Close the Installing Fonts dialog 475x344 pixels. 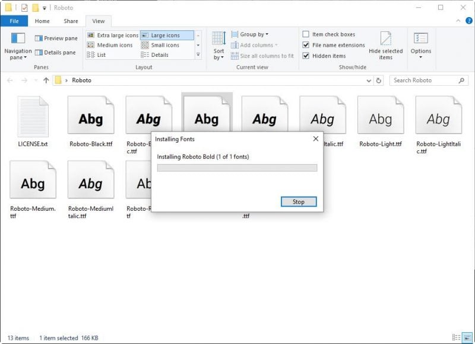click(316, 139)
